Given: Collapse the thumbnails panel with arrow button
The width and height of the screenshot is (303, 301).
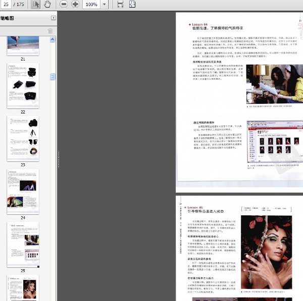Looking at the screenshot, I should click(54, 18).
